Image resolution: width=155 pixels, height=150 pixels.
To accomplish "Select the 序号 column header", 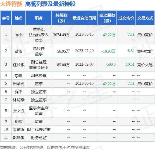I will [x=6, y=18].
